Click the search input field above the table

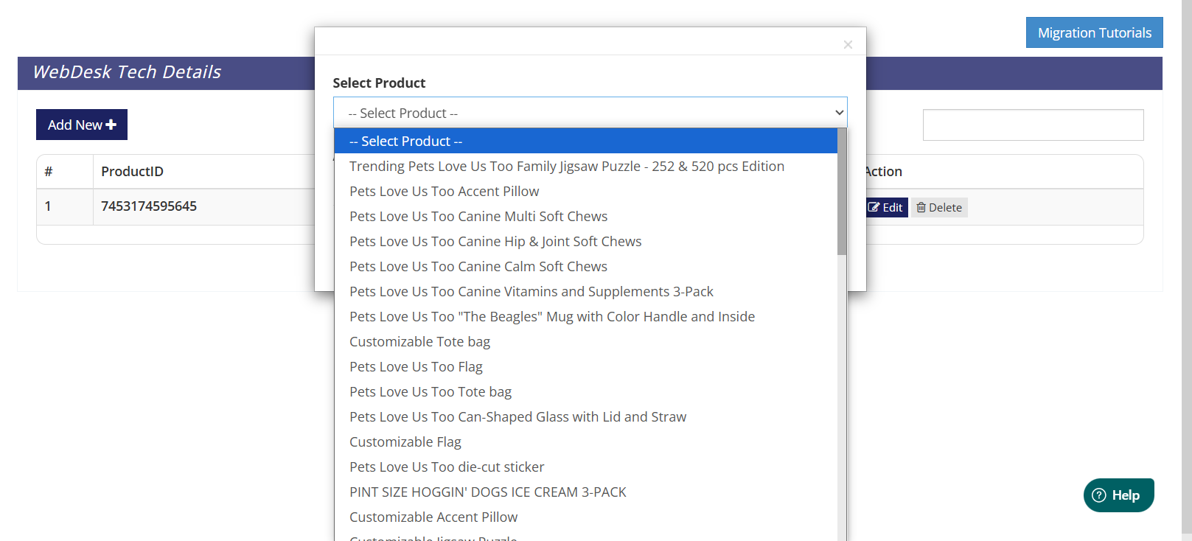[1033, 125]
